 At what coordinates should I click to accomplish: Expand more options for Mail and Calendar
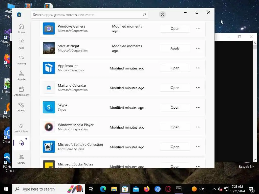point(198,88)
